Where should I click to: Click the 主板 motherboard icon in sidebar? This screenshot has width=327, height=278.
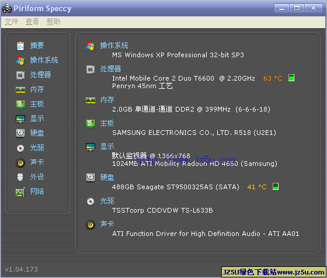(20, 104)
